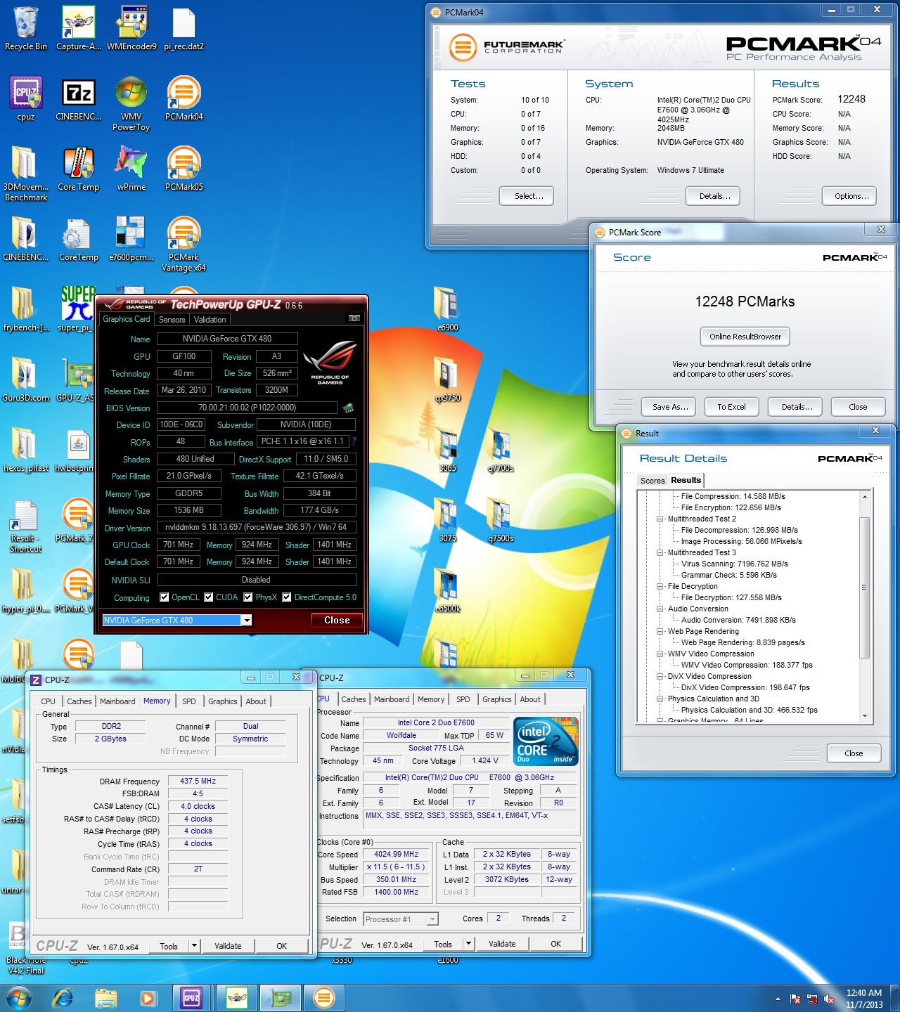The width and height of the screenshot is (900, 1012).
Task: Switch to PCMark04 taskbar button
Action: coord(323,997)
